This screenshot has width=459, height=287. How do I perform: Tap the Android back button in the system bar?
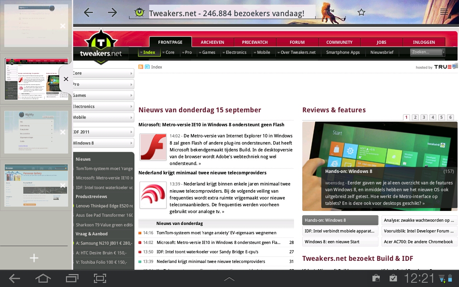point(15,278)
